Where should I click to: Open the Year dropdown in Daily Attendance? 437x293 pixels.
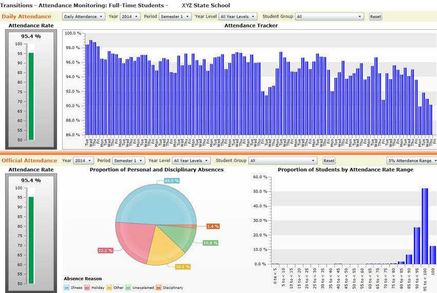point(130,16)
